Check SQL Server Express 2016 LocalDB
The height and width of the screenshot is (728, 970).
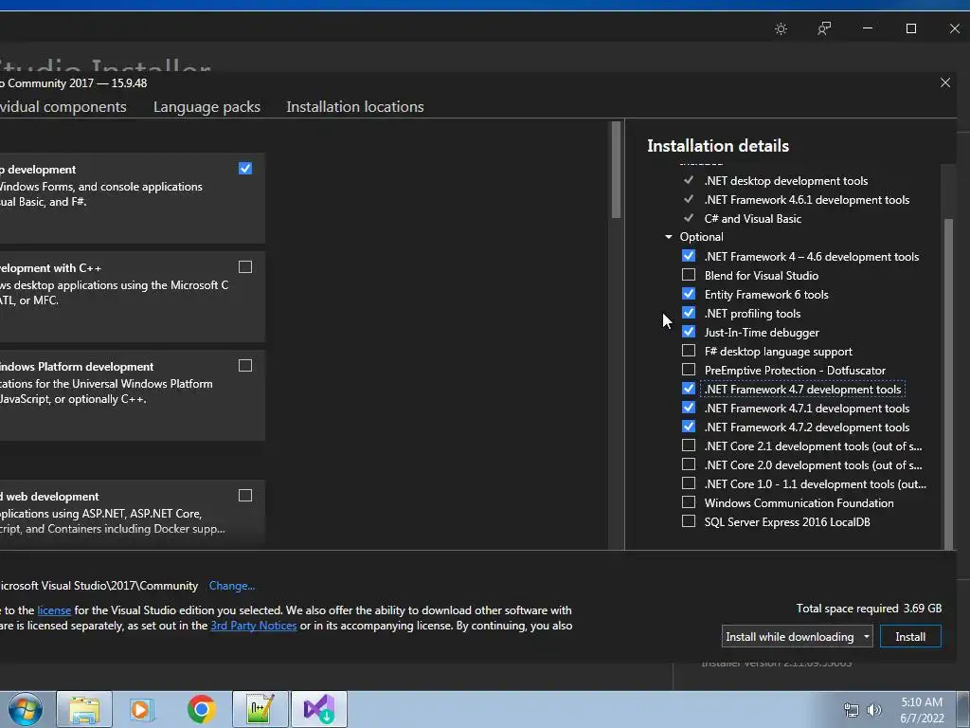[689, 521]
